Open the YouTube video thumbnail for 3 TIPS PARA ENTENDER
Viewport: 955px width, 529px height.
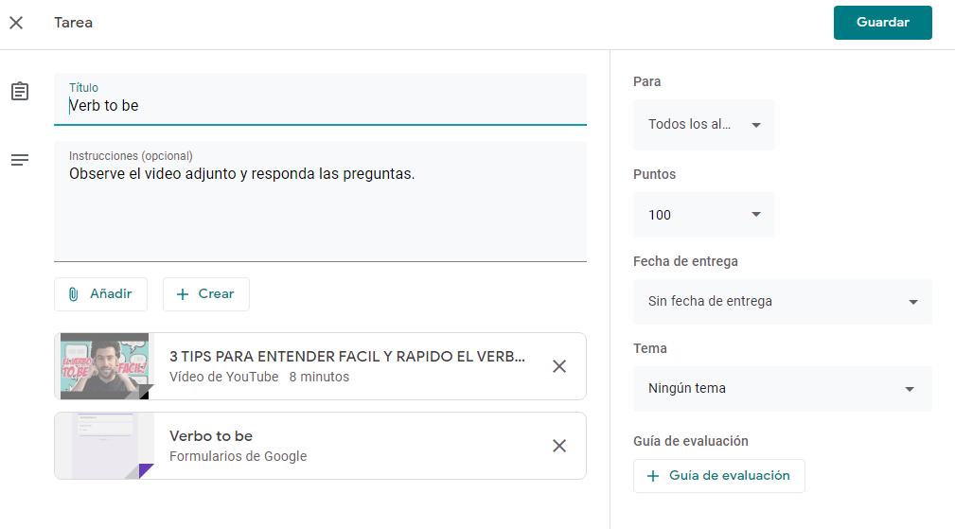point(104,366)
